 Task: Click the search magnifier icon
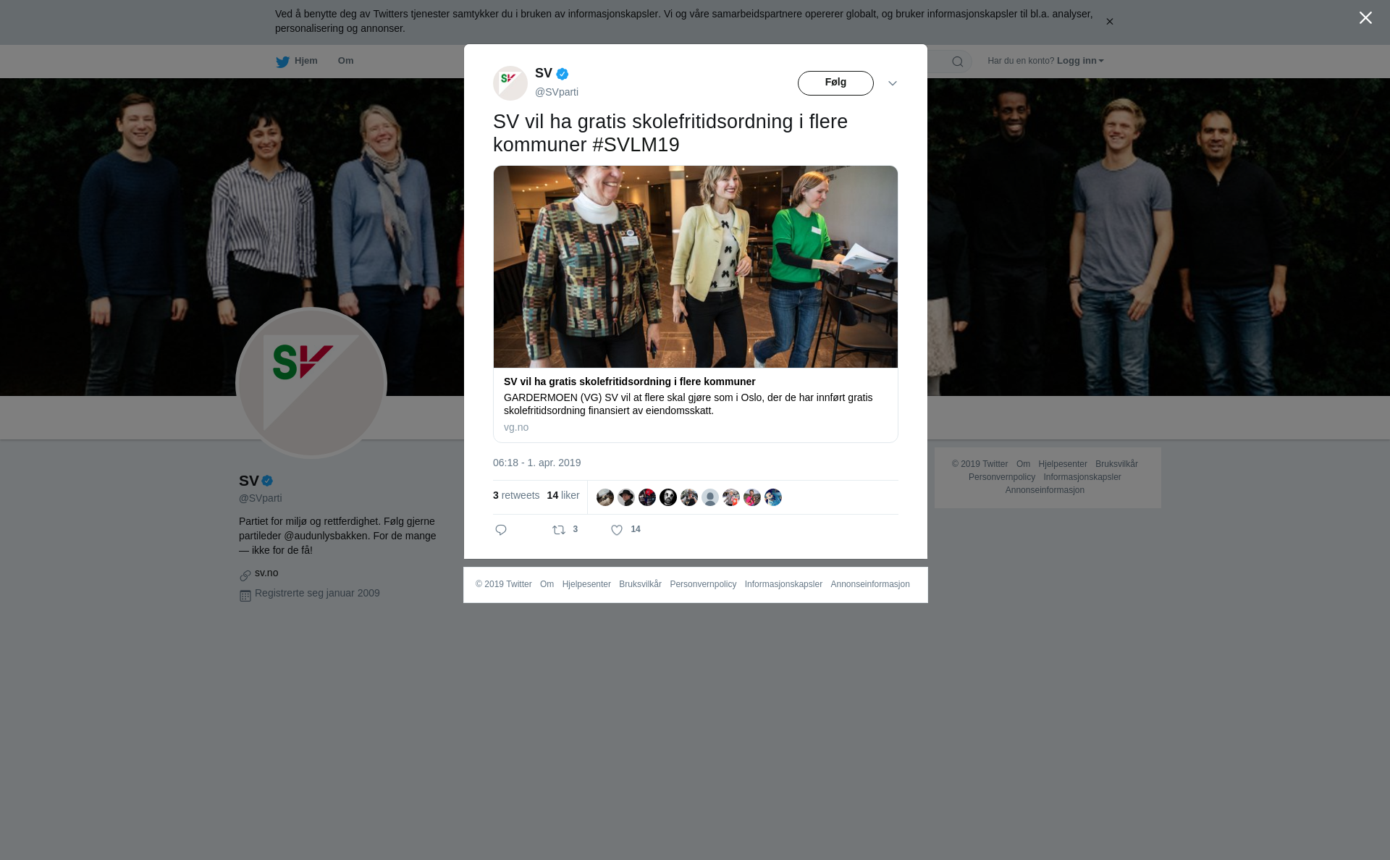pos(957,62)
